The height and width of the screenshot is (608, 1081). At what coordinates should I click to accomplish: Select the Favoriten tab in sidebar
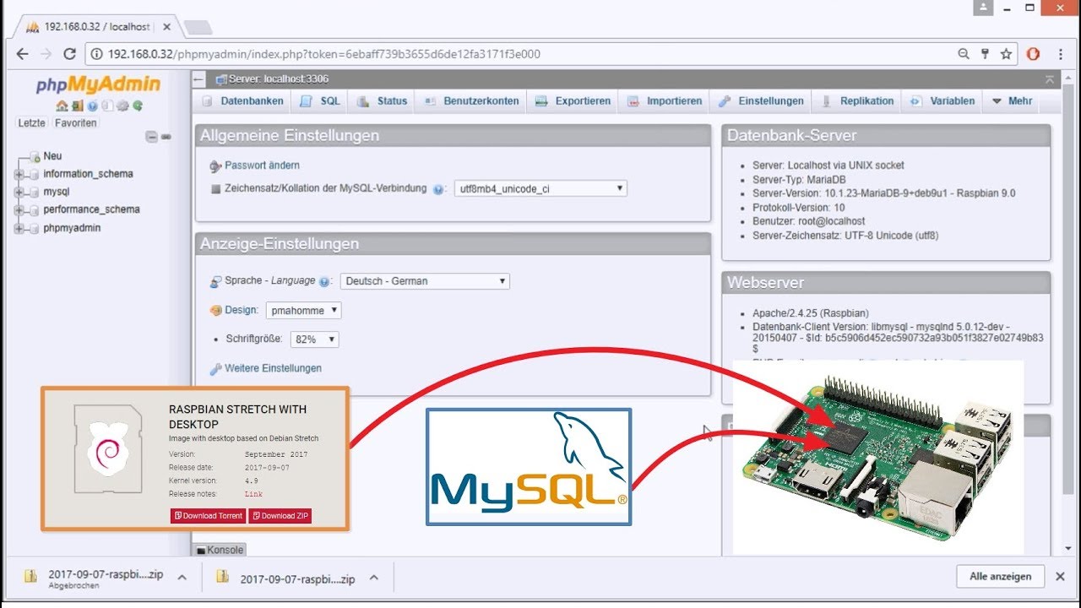pyautogui.click(x=76, y=123)
